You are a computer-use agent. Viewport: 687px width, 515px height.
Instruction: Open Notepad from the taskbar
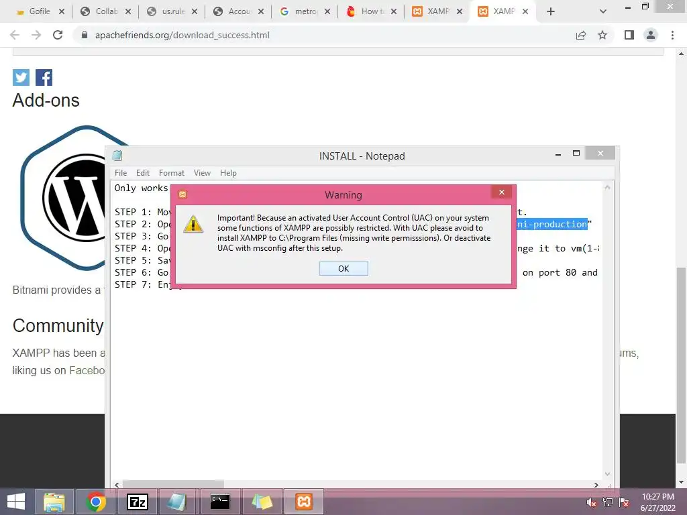[x=177, y=502]
